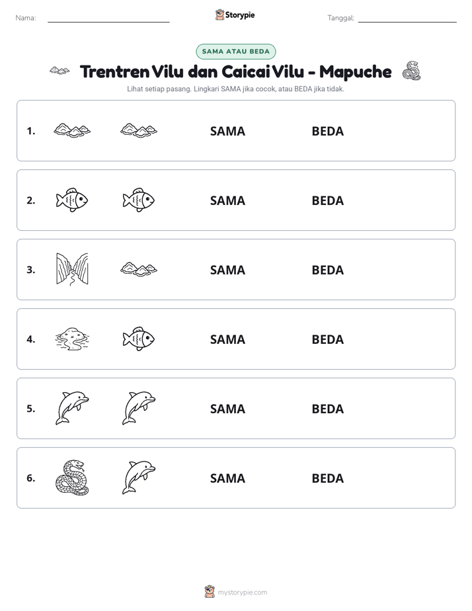Click the coiled snake picture in row 6
Viewport: 472px width, 611px height.
(x=72, y=477)
